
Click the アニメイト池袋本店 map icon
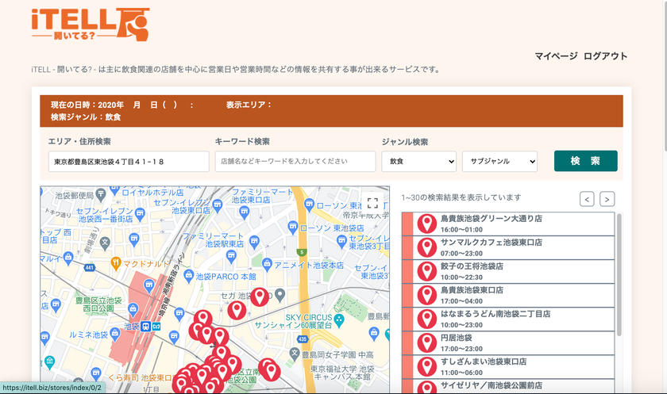(x=267, y=264)
